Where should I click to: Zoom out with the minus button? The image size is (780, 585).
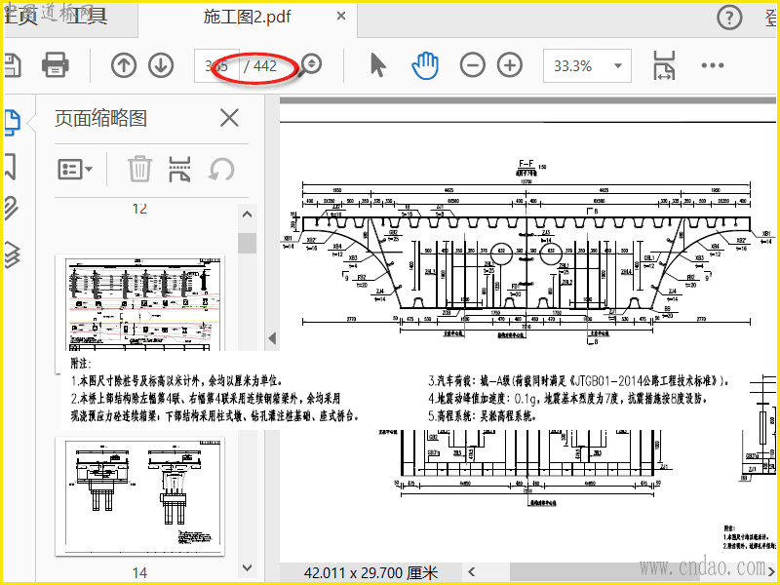point(473,65)
